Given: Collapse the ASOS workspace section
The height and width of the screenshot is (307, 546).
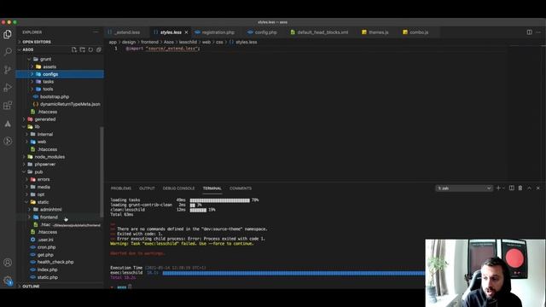Looking at the screenshot, I should point(28,49).
